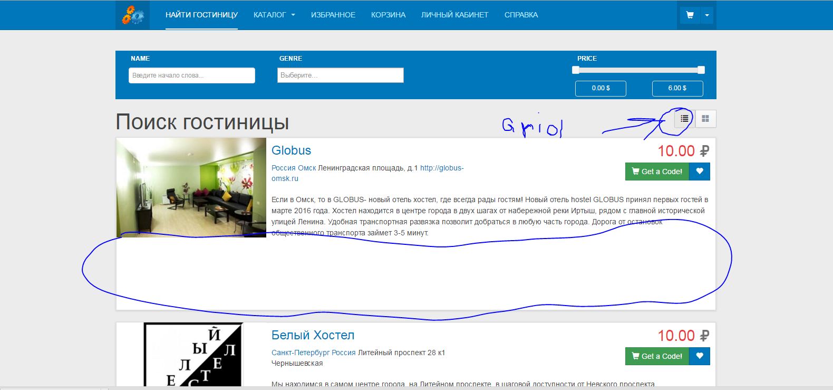Open the Globus room photo

coord(191,188)
